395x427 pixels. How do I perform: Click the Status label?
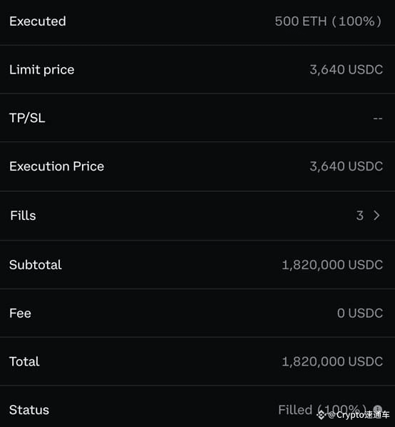click(x=29, y=410)
